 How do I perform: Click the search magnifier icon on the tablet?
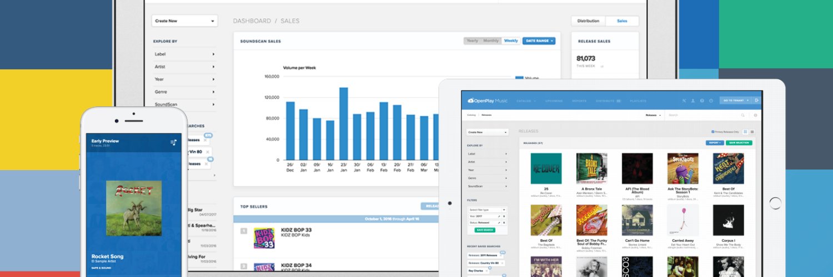pyautogui.click(x=743, y=115)
